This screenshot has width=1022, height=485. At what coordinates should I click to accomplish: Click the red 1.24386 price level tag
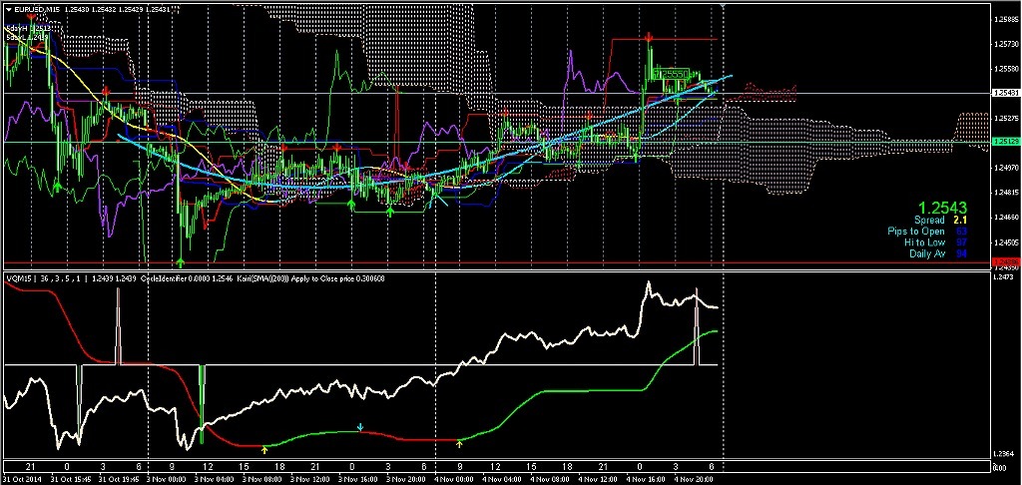tap(1004, 262)
